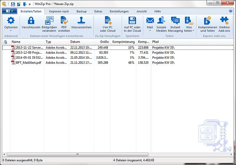Share via Soziale Medien
Image resolution: width=236 pixels, height=165 pixels.
click(161, 21)
